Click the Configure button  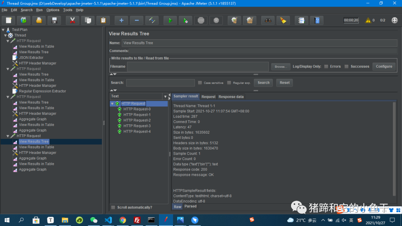click(x=384, y=66)
